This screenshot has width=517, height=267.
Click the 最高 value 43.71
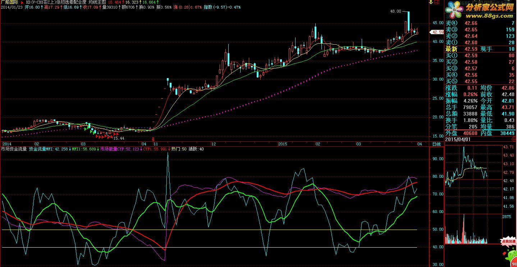(508, 107)
